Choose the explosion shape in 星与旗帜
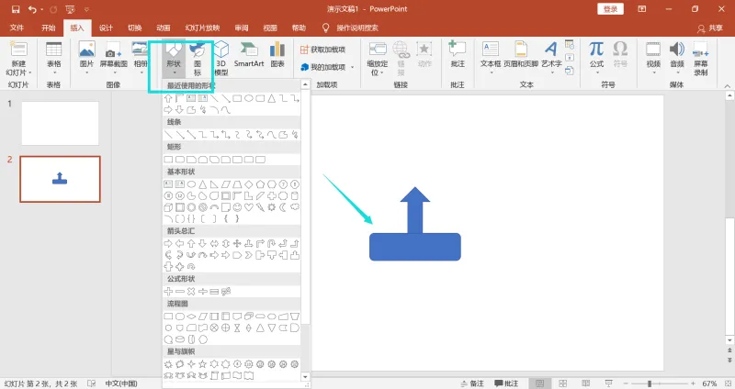The height and width of the screenshot is (389, 735). (168, 363)
